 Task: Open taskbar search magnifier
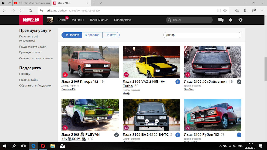[14, 146]
